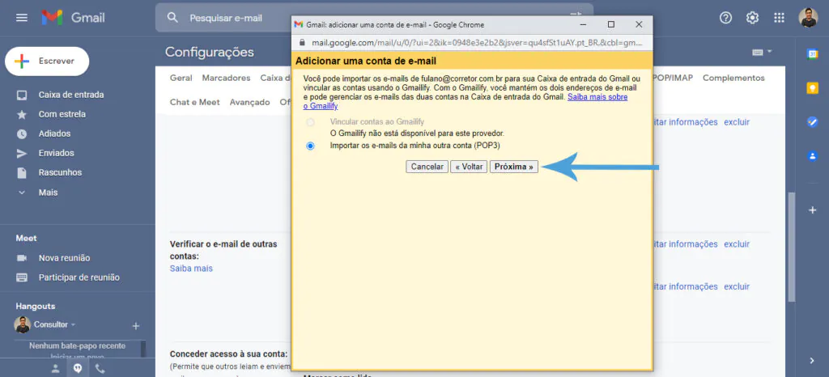The width and height of the screenshot is (829, 377).
Task: Open the input tools keyboard dropdown
Action: tap(762, 52)
